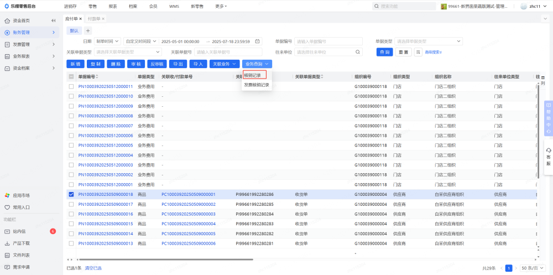Click the 单据编号 input field
The height and width of the screenshot is (275, 553).
pos(328,41)
